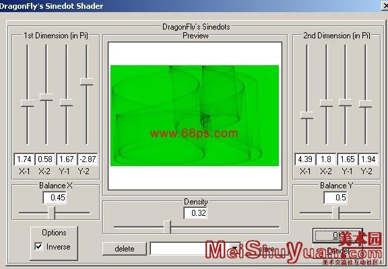Select the Density value field
This screenshot has width=388, height=269.
195,213
